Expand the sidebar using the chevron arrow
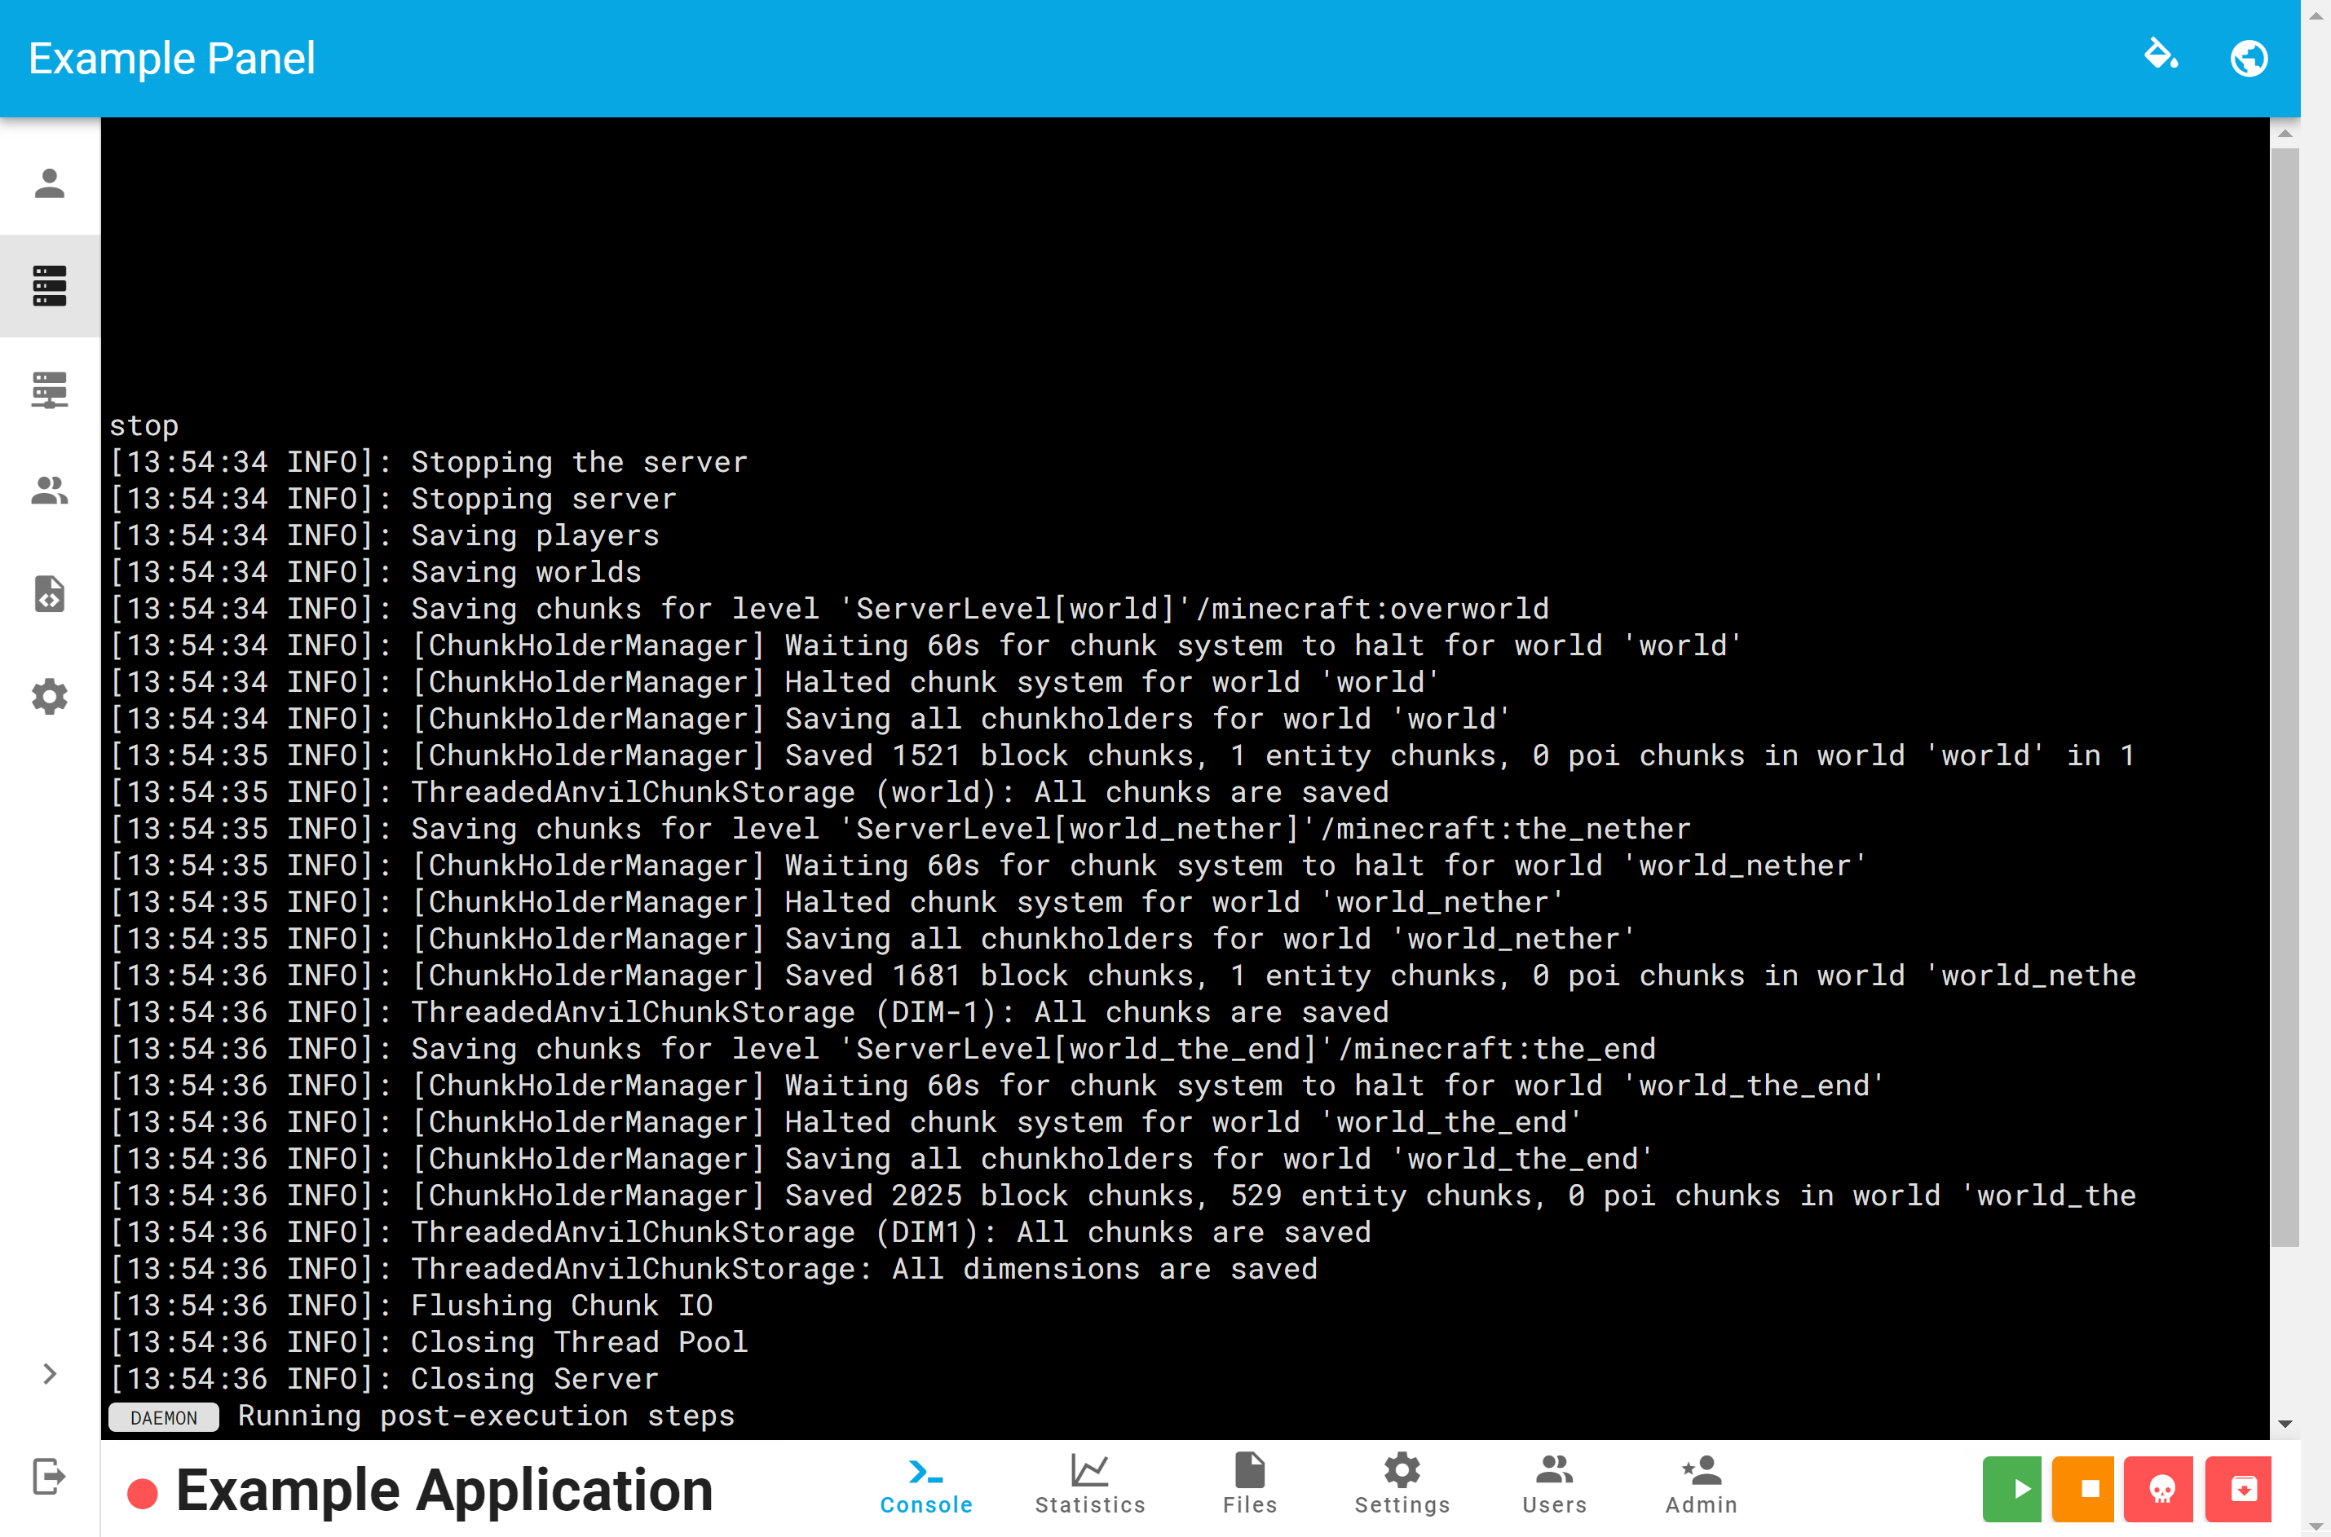The width and height of the screenshot is (2331, 1537). [x=48, y=1374]
